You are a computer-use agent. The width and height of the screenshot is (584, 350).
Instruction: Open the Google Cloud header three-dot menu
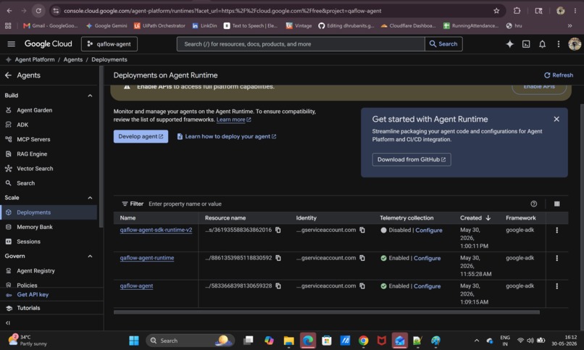559,44
